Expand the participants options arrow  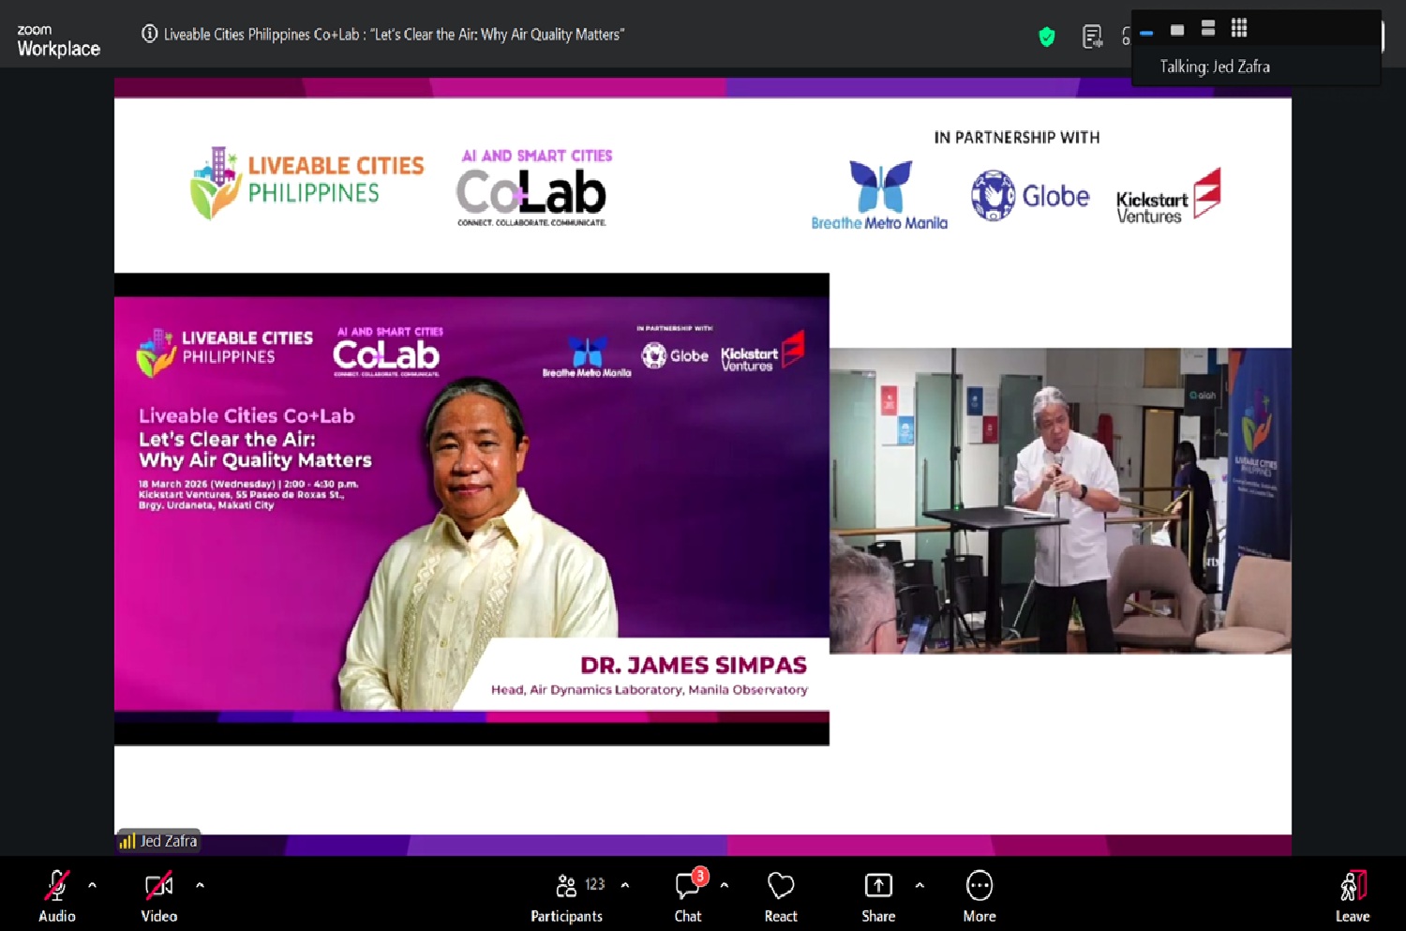625,884
